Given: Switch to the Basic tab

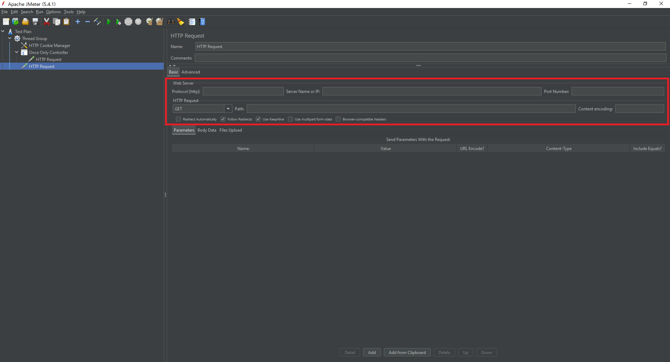Looking at the screenshot, I should tap(173, 72).
